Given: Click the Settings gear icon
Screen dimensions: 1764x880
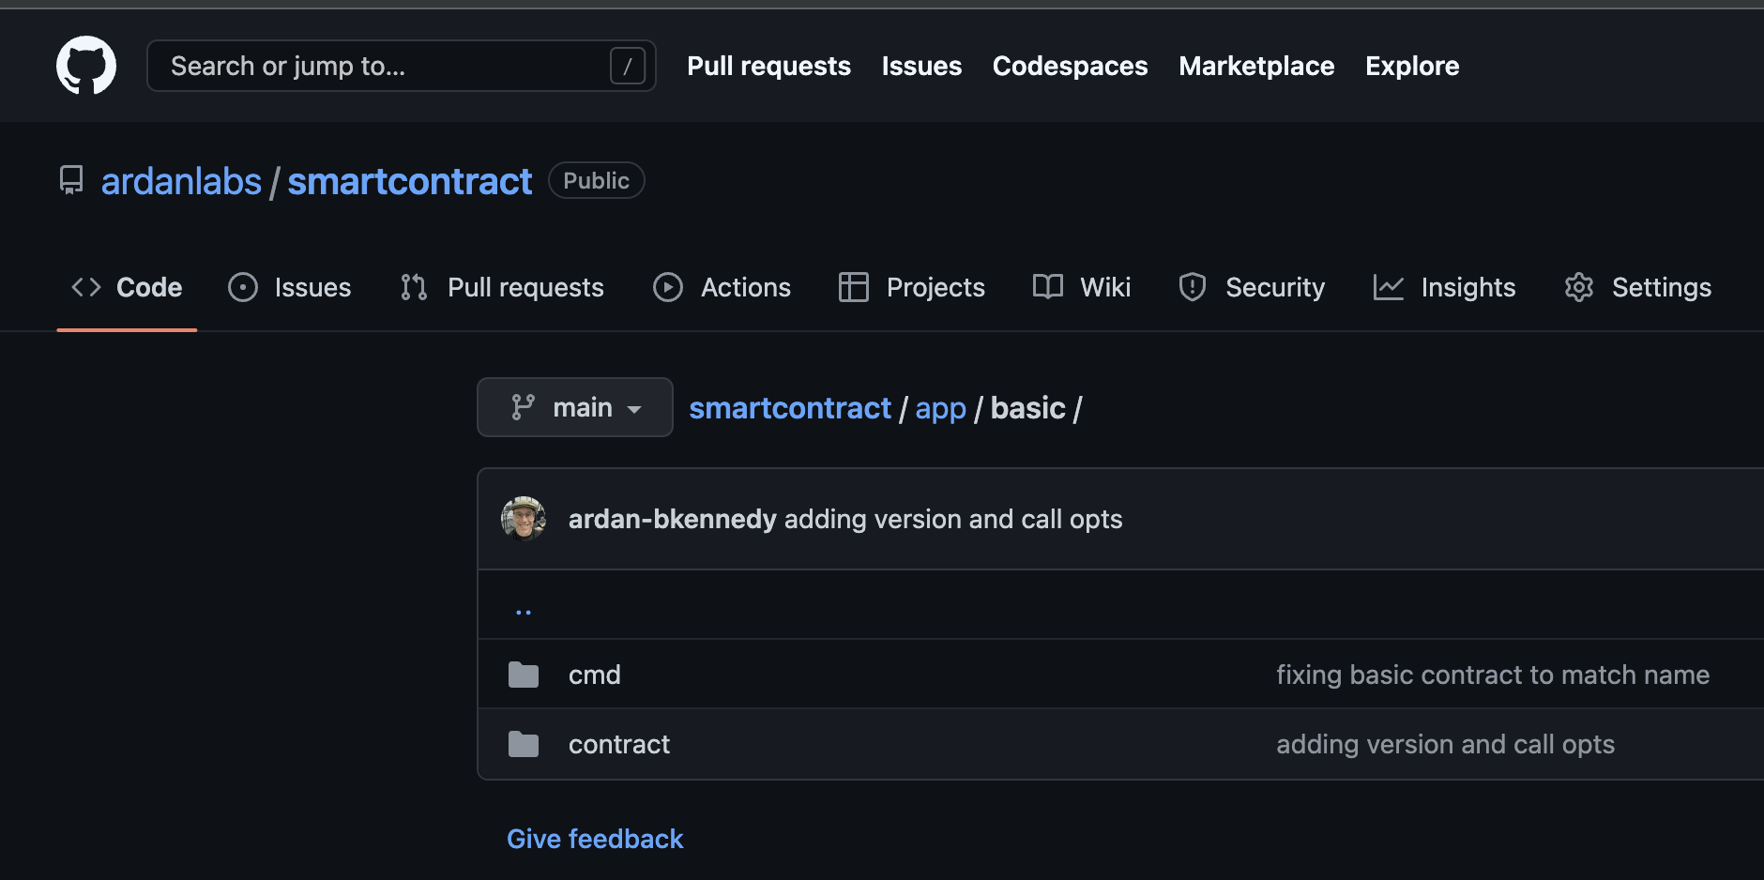Looking at the screenshot, I should click(1579, 287).
